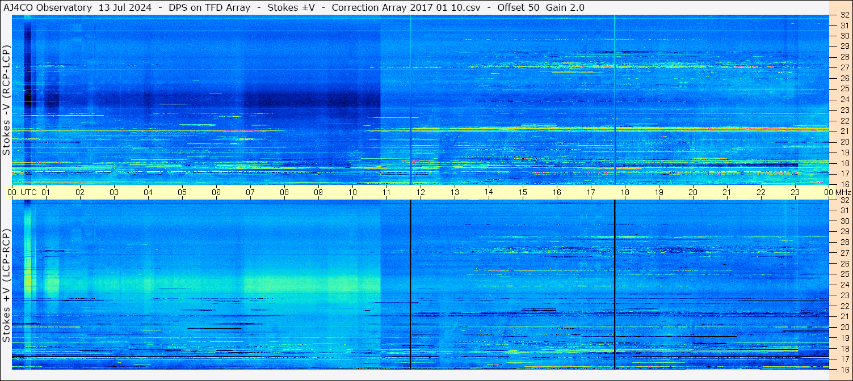Click hour mark '03' on time axis

[x=114, y=192]
